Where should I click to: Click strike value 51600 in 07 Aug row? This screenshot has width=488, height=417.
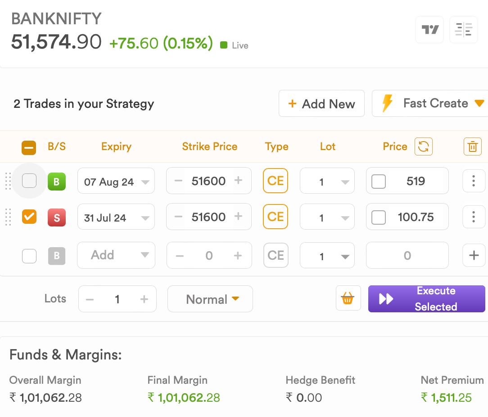click(208, 181)
